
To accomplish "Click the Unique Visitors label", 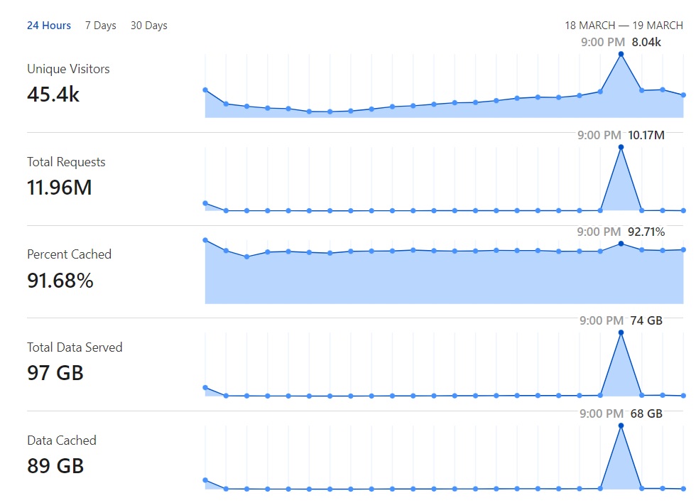I will 68,69.
